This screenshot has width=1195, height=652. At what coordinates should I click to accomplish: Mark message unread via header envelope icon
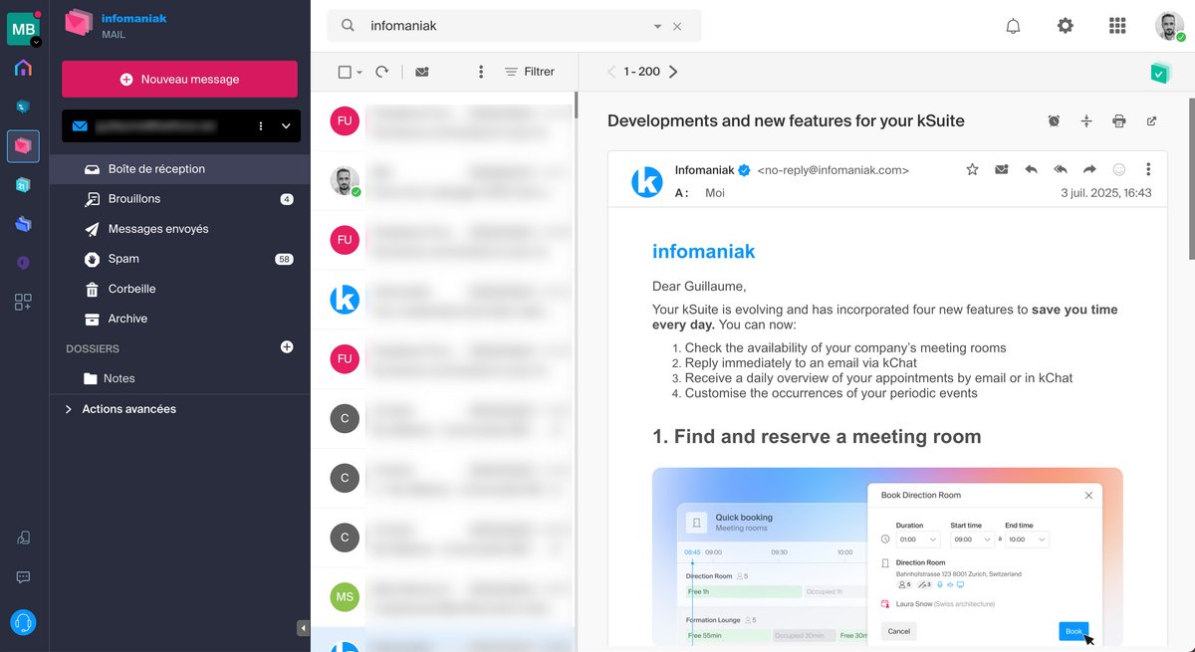click(x=1002, y=169)
